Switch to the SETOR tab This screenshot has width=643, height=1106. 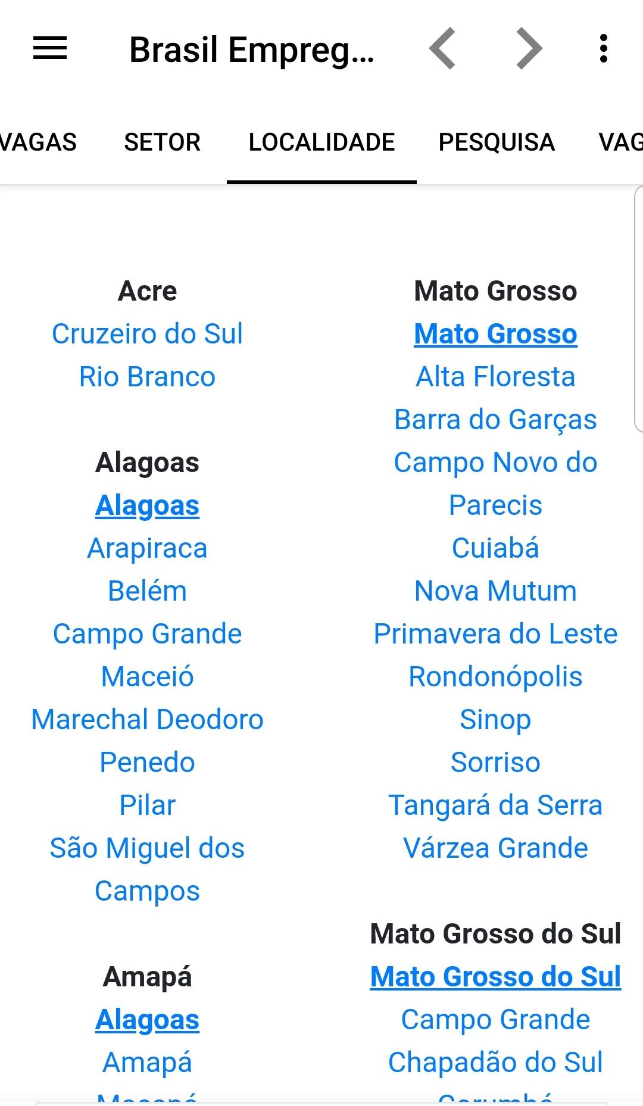[x=162, y=142]
